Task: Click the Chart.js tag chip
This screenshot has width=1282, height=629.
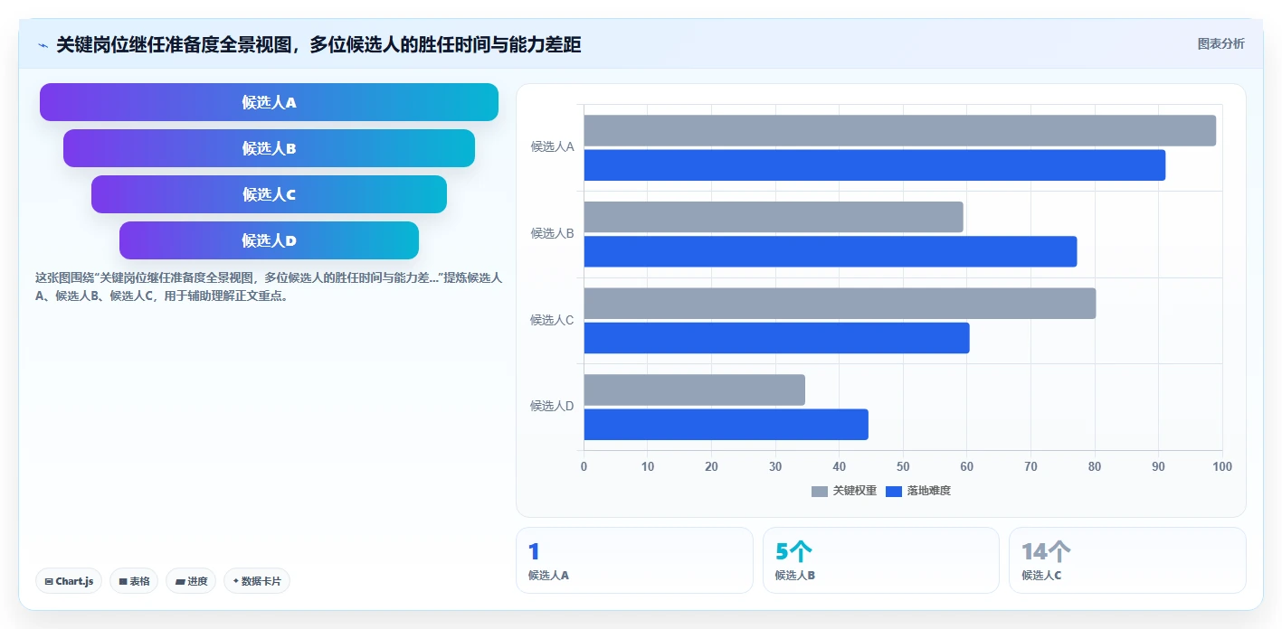Action: (x=69, y=581)
